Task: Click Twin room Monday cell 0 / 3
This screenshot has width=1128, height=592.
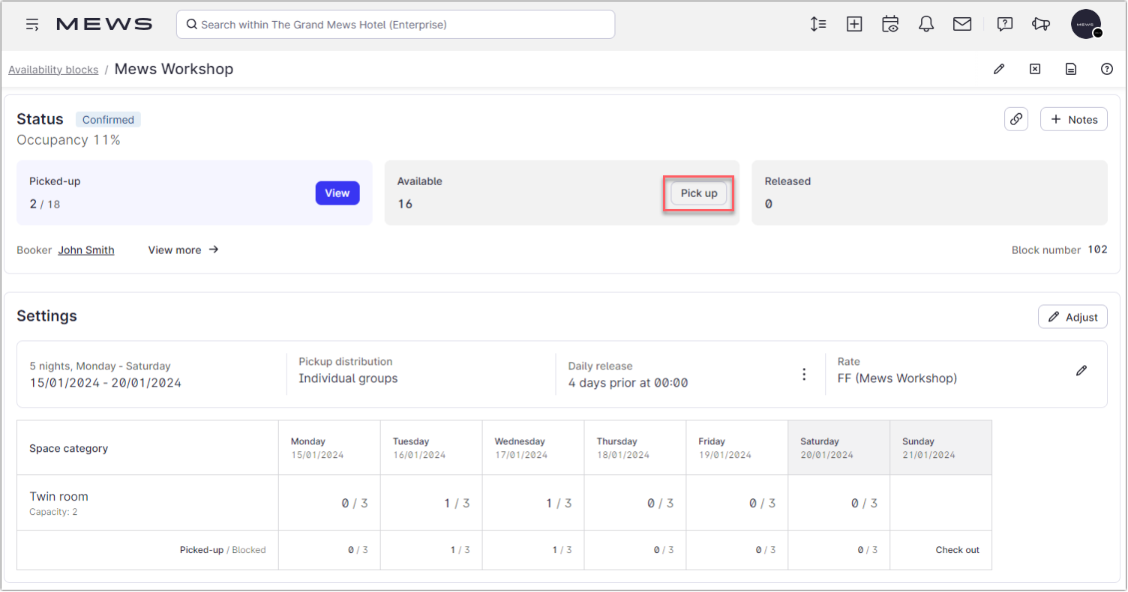Action: (x=329, y=503)
